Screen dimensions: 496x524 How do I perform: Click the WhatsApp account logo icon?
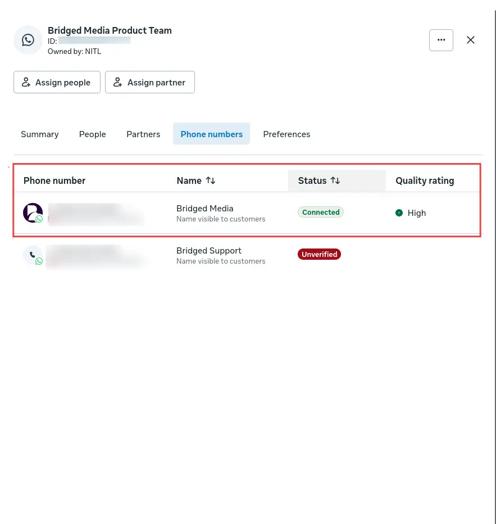tap(28, 40)
